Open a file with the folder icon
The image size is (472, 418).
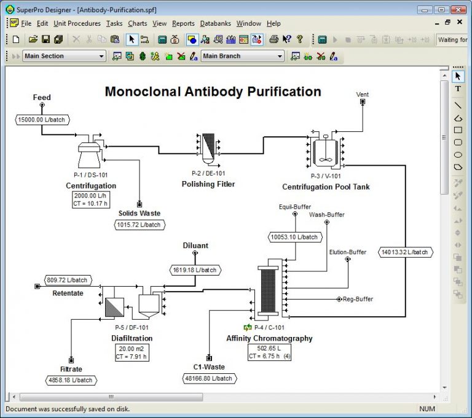(33, 39)
